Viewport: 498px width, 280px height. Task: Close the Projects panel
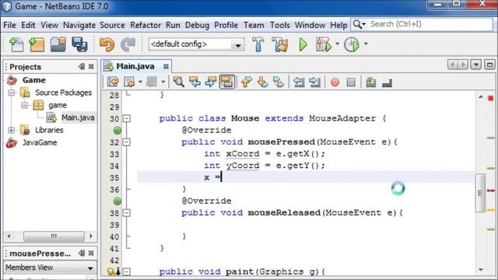tap(91, 66)
